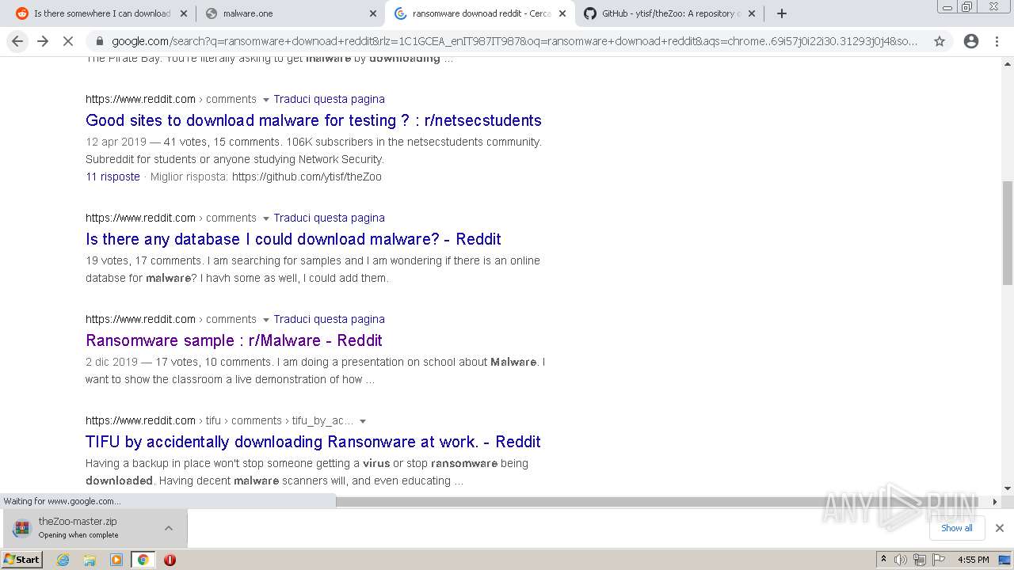Click the 4:55 PM taskbar clock
This screenshot has height=570, width=1014.
point(973,560)
